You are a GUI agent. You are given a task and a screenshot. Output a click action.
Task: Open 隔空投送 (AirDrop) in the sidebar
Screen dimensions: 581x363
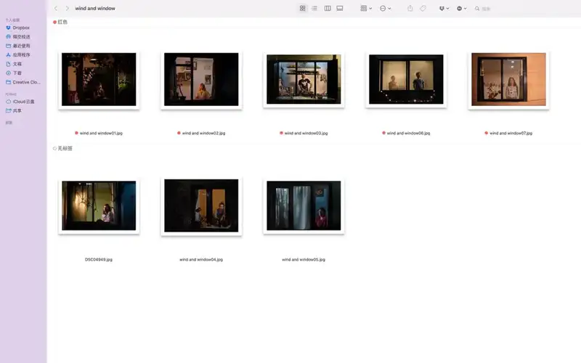point(23,37)
